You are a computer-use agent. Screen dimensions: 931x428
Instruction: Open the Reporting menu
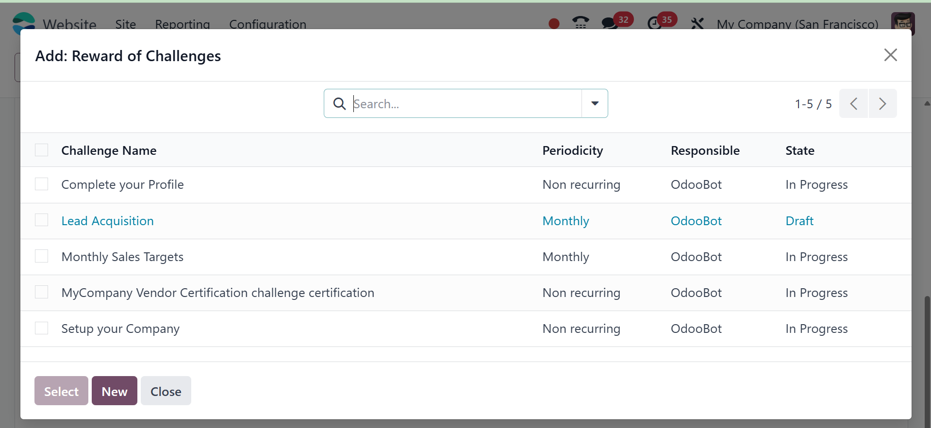(x=183, y=24)
